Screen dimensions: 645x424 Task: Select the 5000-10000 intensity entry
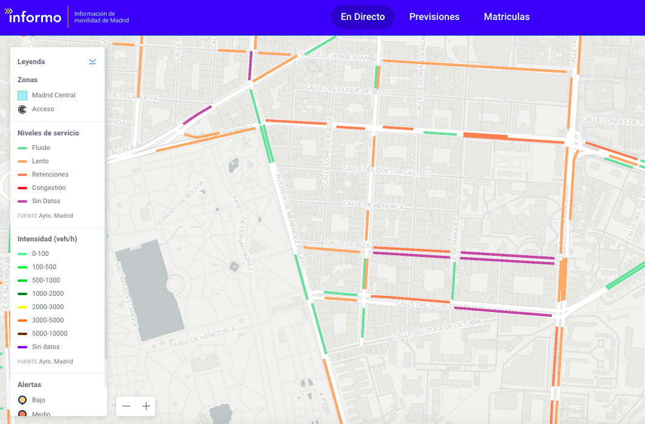(x=50, y=334)
